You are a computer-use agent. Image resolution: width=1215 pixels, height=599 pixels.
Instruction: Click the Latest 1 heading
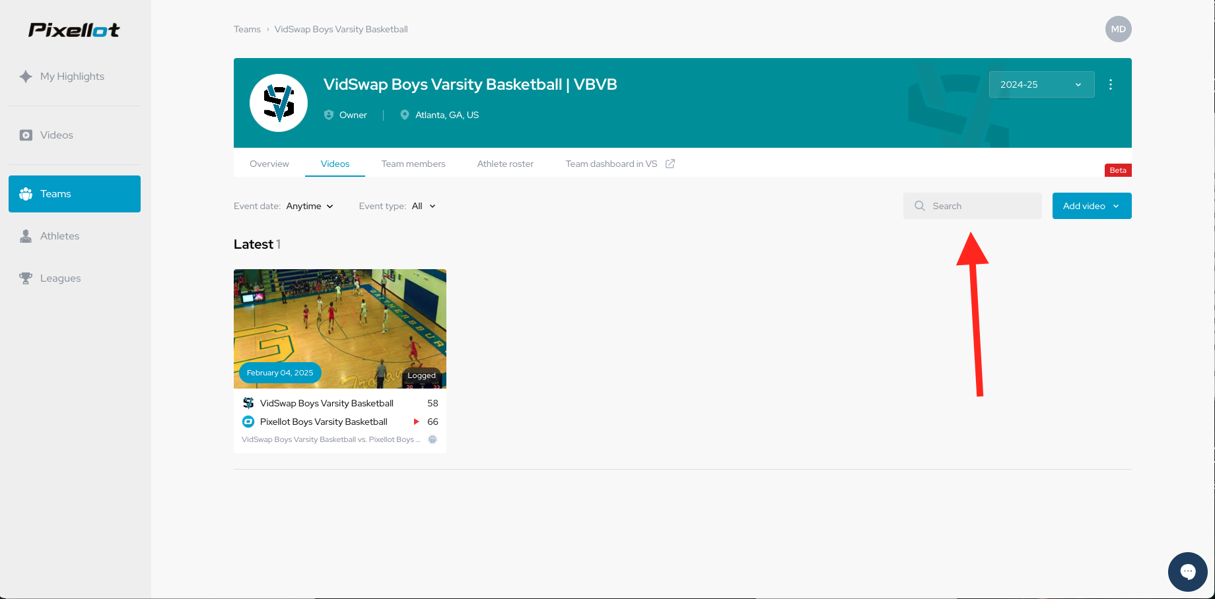(257, 244)
